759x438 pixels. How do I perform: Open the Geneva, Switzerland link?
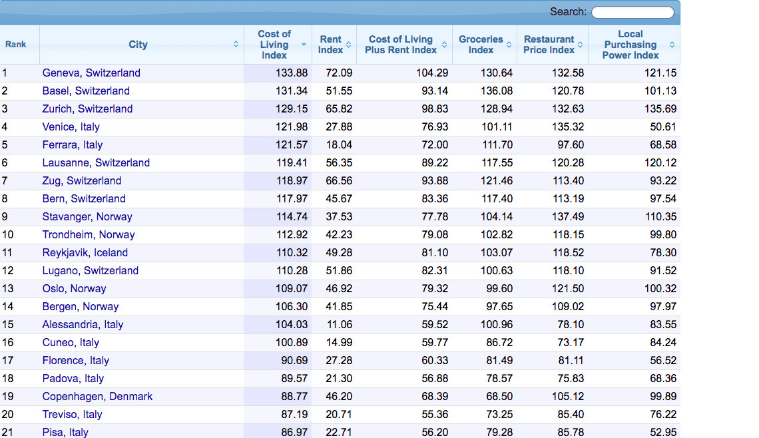pos(91,73)
